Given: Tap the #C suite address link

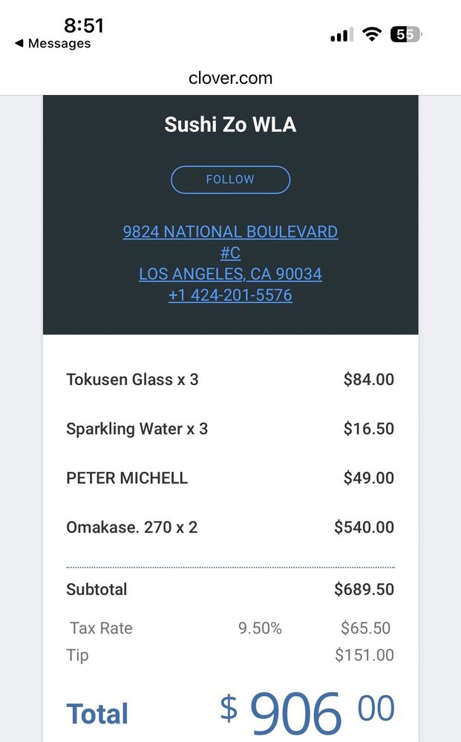Looking at the screenshot, I should pyautogui.click(x=230, y=253).
